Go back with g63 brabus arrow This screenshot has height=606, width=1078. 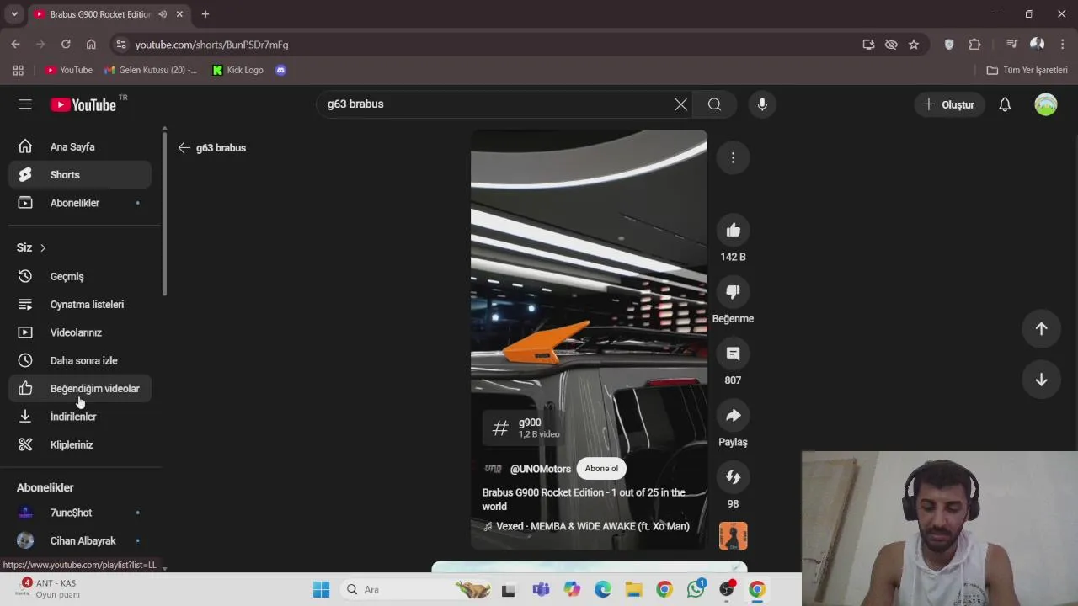tap(184, 147)
